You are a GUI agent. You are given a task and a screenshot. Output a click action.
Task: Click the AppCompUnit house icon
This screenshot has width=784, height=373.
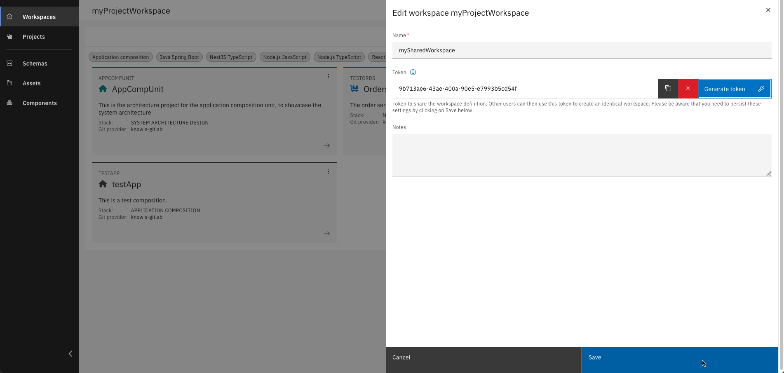(103, 89)
